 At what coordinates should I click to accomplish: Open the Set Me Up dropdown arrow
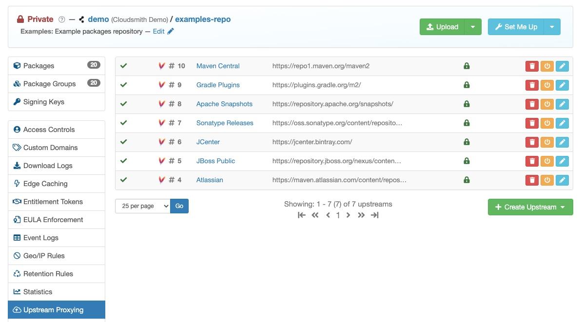[x=552, y=27]
